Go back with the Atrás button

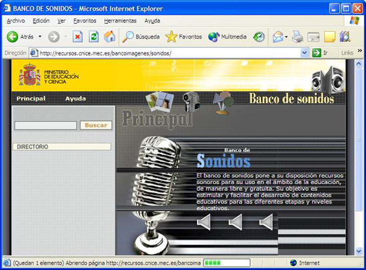pos(20,37)
